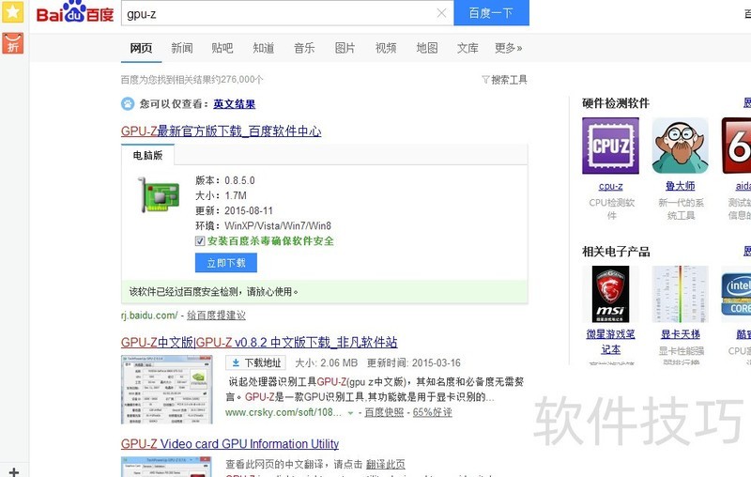Open the cpu-z text link
The image size is (751, 477).
(x=611, y=186)
